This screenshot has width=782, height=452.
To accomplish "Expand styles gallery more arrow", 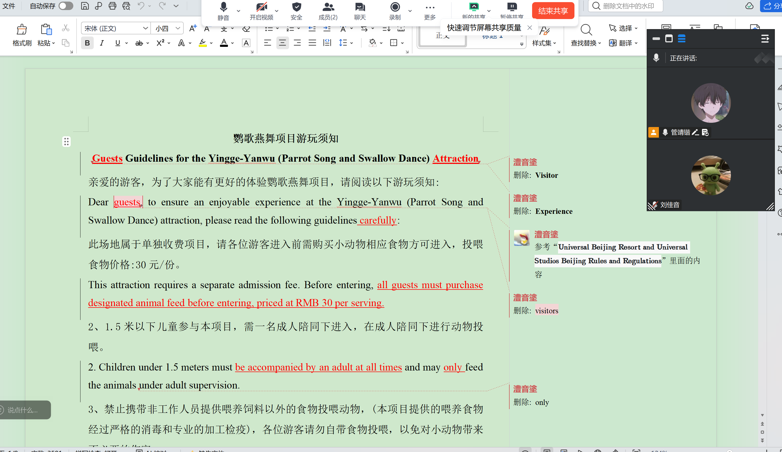I will [522, 44].
